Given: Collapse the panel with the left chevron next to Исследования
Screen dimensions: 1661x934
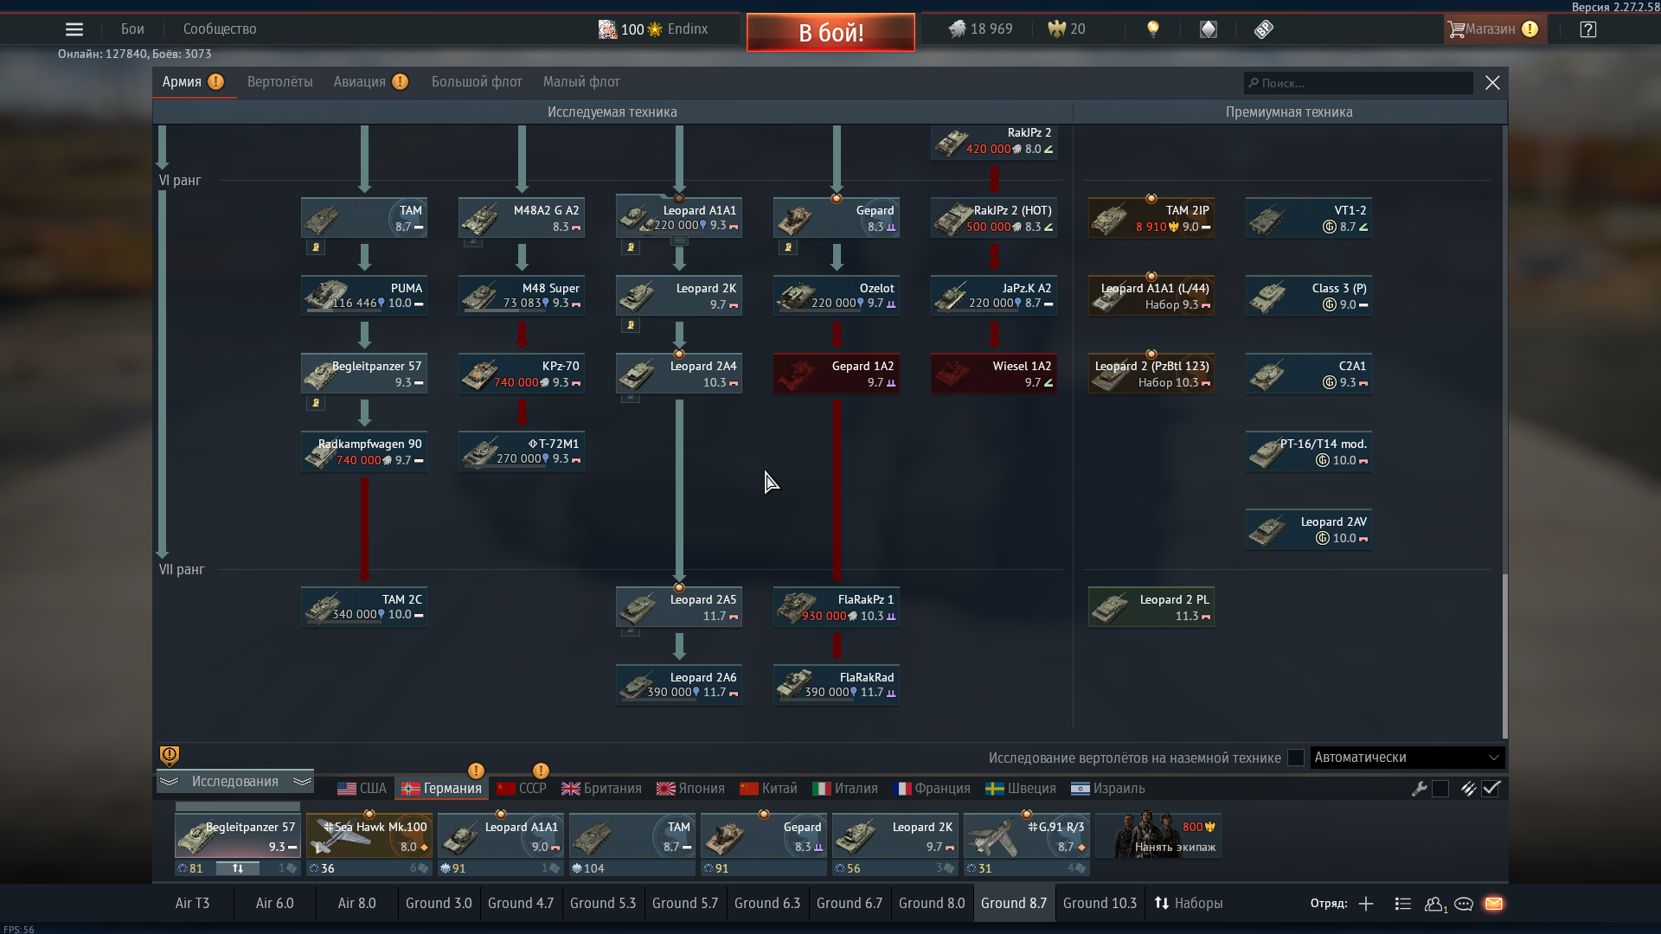Looking at the screenshot, I should click(169, 782).
